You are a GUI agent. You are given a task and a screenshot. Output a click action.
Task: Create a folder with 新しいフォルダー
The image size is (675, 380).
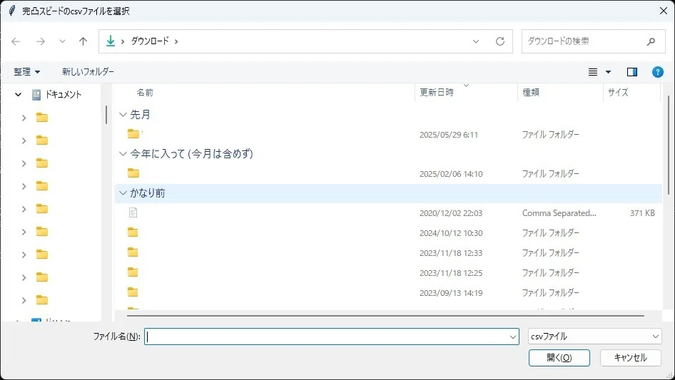tap(88, 72)
